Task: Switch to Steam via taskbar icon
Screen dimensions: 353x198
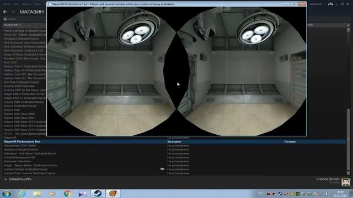Action: 98,194
